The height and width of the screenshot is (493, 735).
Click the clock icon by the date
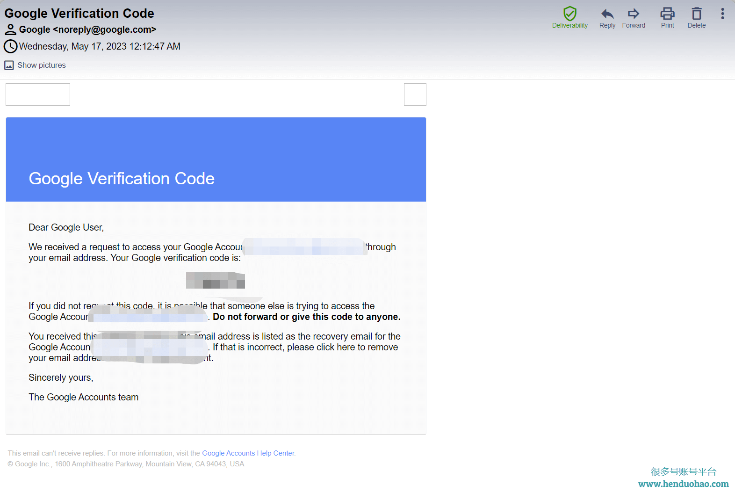point(10,46)
